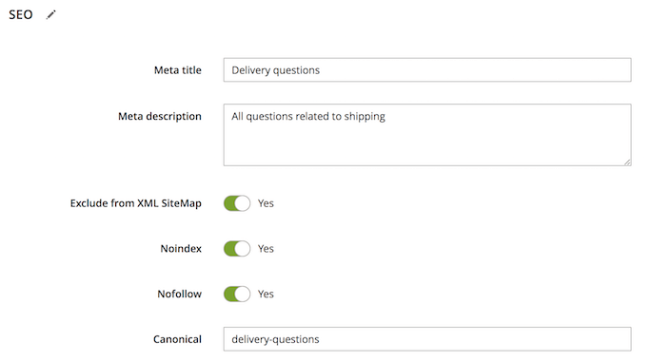The height and width of the screenshot is (362, 652).
Task: Click the Noindex field label
Action: (x=181, y=249)
